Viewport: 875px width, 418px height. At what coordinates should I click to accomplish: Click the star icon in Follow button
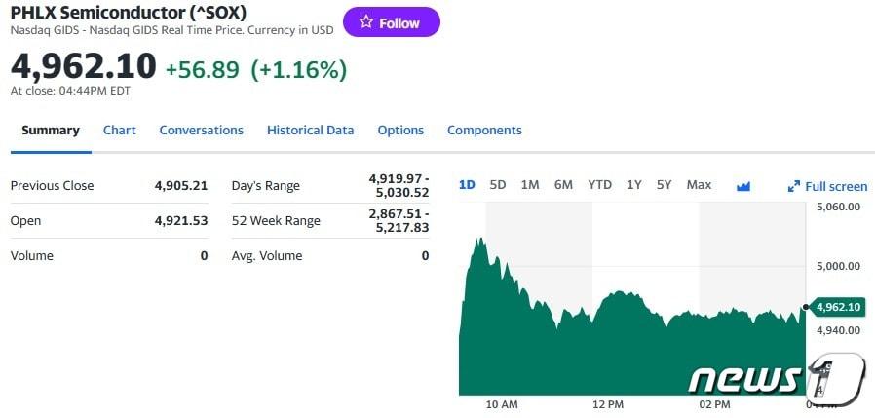[366, 22]
